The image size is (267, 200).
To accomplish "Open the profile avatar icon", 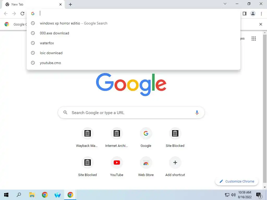I will click(253, 14).
